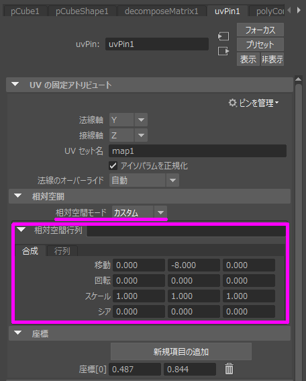Click the 表示 button
This screenshot has width=306, height=381.
click(x=248, y=59)
